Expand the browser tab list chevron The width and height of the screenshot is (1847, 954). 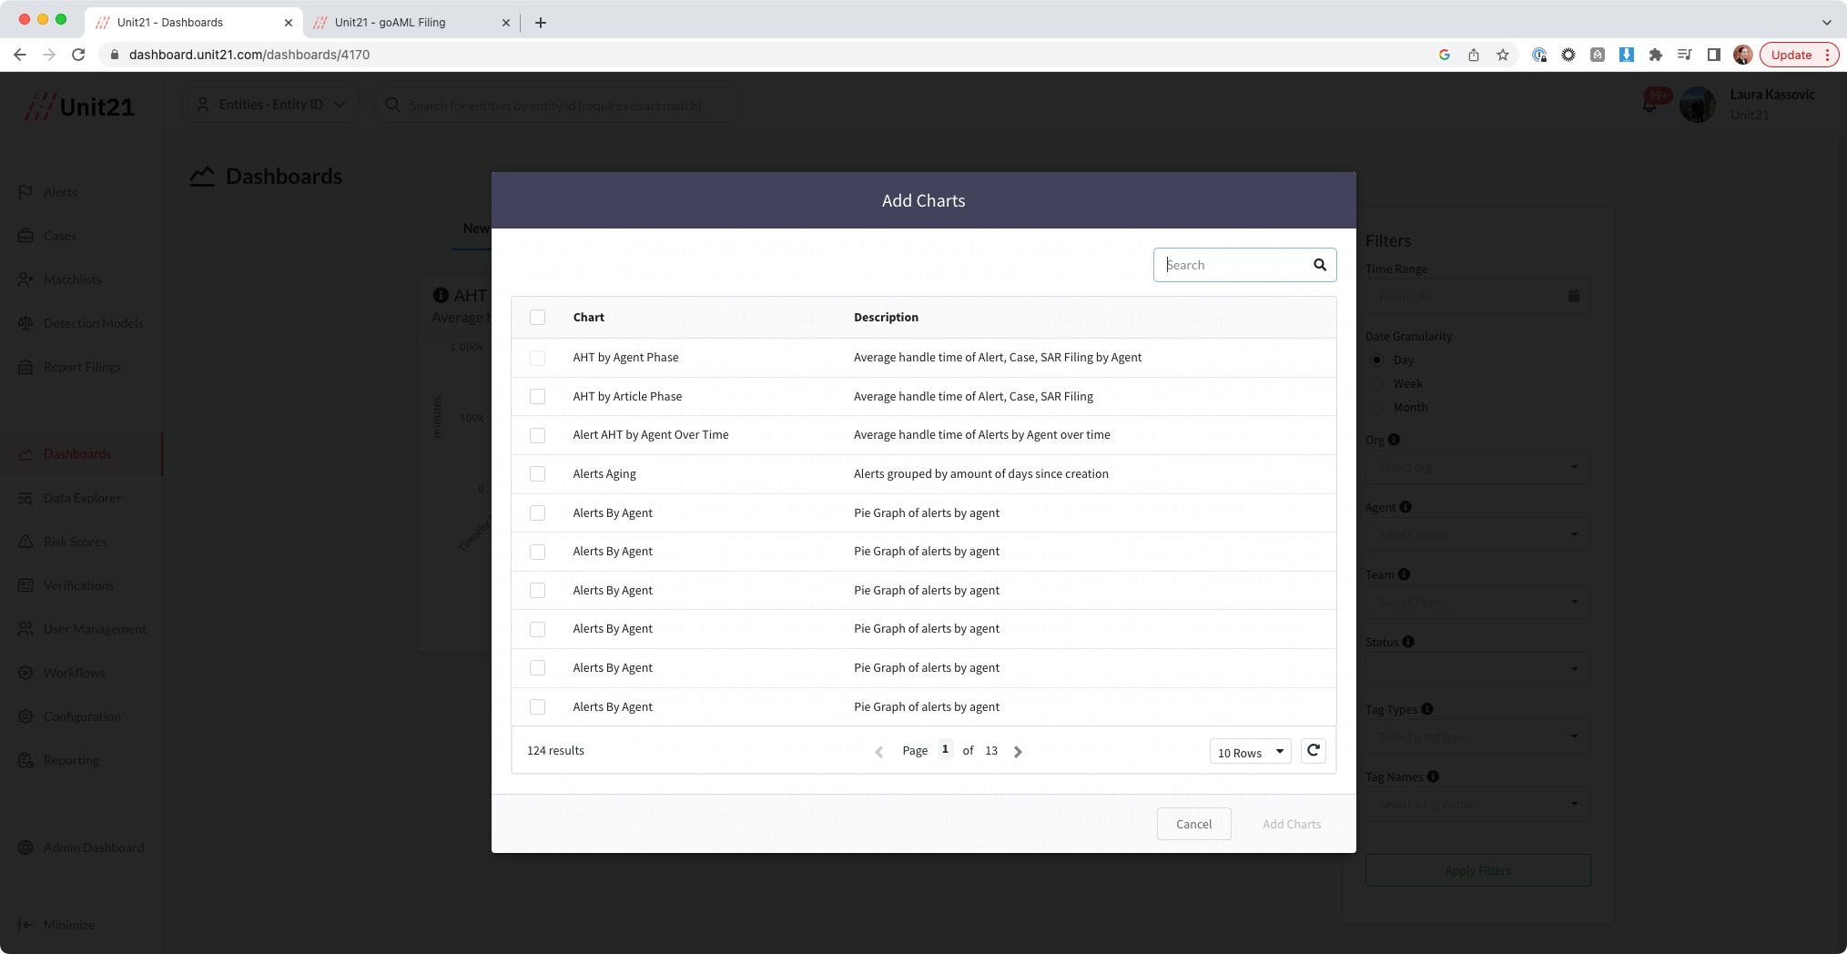[x=1826, y=22]
